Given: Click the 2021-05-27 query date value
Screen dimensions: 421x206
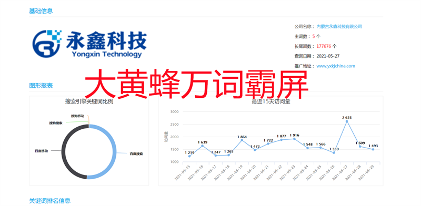Looking at the screenshot, I should (x=328, y=56).
